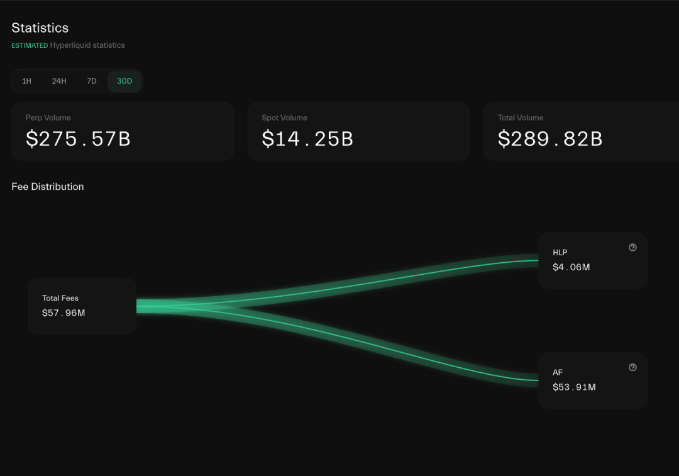Click the green ESTIMATED label
The height and width of the screenshot is (476, 679).
click(30, 45)
